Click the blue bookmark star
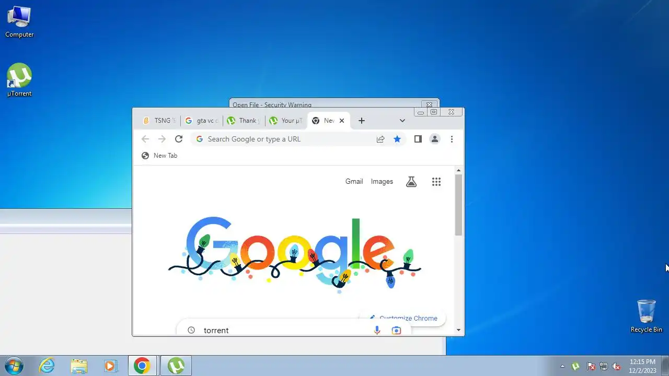 click(x=397, y=139)
